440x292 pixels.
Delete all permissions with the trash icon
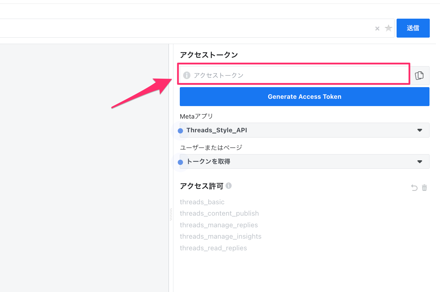(425, 188)
